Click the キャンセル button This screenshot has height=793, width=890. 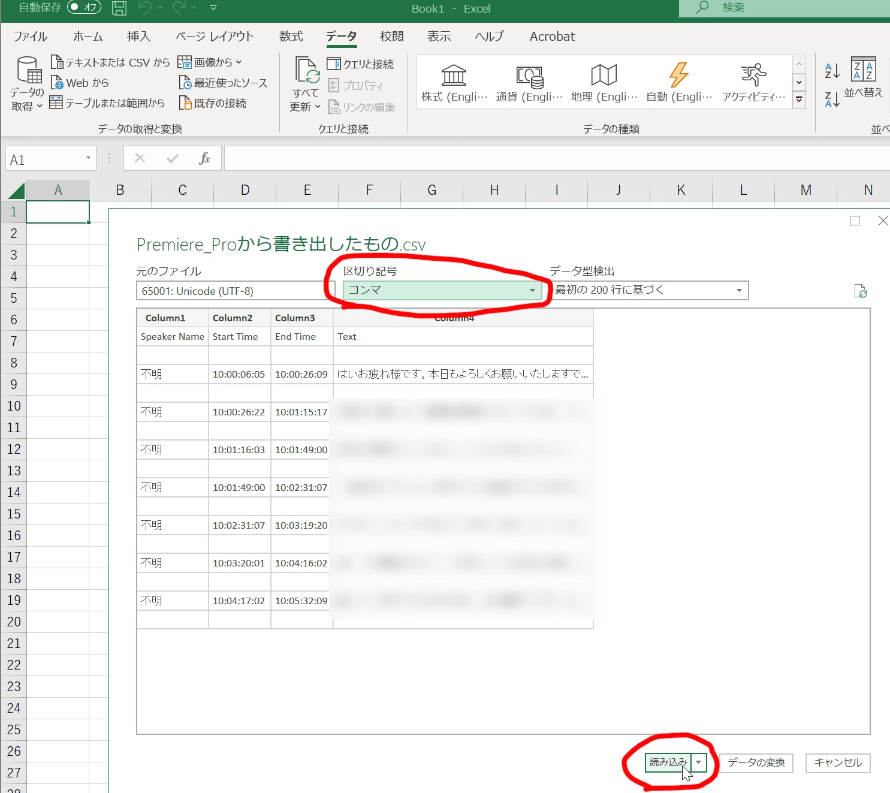[x=838, y=762]
